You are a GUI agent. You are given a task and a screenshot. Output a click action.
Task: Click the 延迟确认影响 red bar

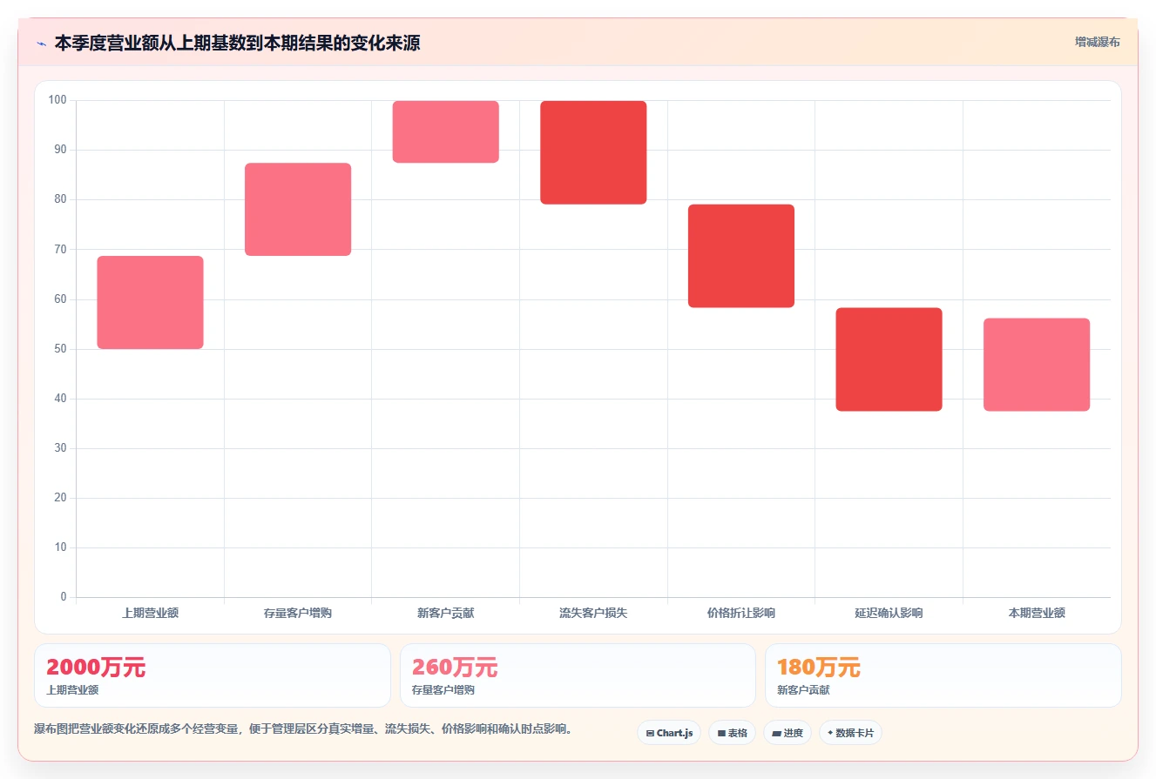[889, 359]
